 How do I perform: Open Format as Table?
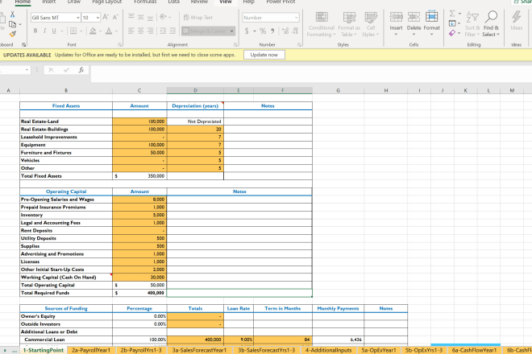pos(349,24)
